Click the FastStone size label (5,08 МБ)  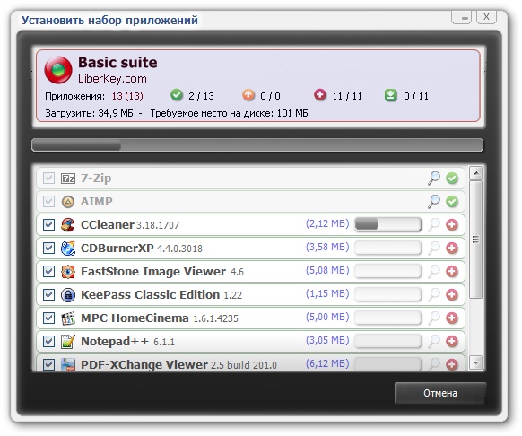click(x=327, y=270)
